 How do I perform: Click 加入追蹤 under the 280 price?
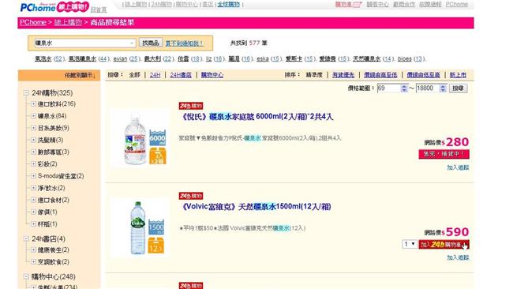(x=458, y=167)
